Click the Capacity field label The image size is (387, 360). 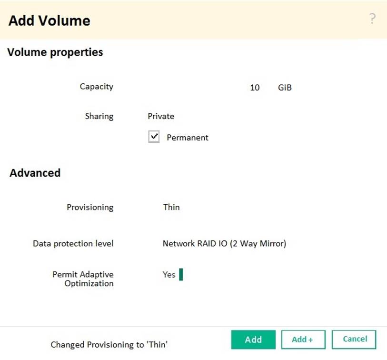pos(96,87)
